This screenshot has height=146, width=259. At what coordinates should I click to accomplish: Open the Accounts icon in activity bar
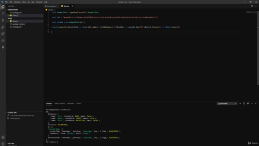pos(3,137)
